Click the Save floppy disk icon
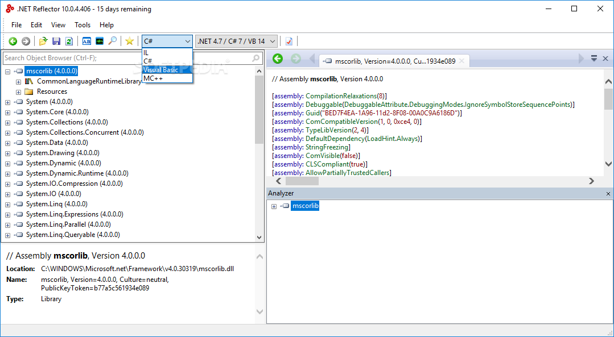The width and height of the screenshot is (614, 337). click(56, 41)
